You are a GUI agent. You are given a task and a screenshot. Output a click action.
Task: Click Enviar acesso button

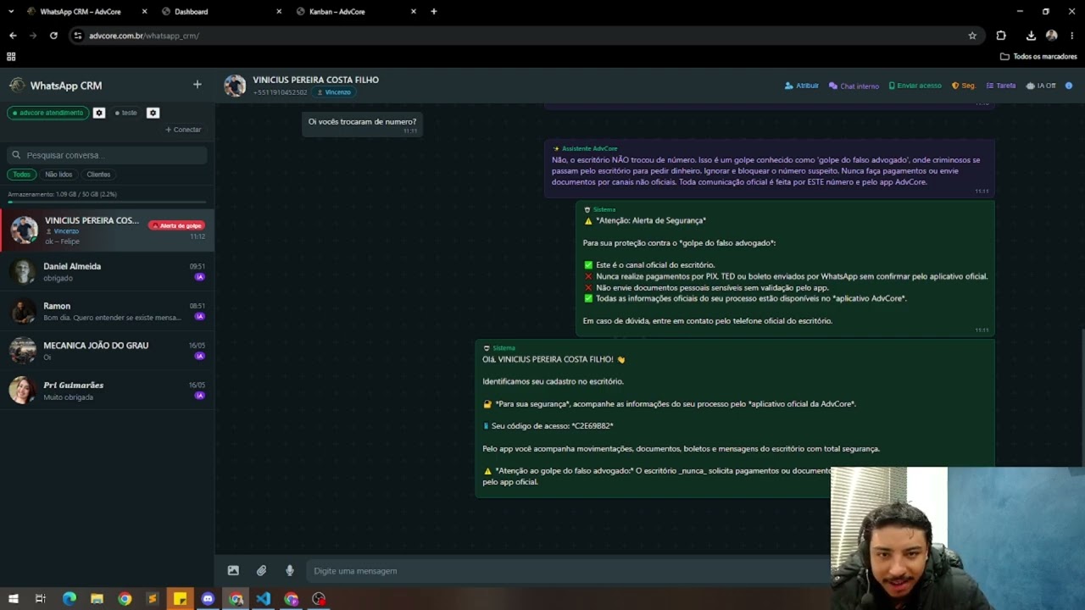(x=915, y=86)
